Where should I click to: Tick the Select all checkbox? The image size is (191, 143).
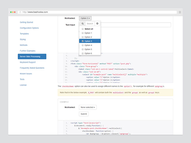click(x=82, y=29)
